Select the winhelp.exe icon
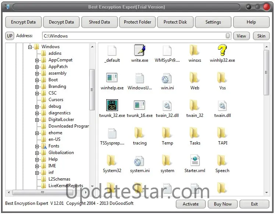The width and height of the screenshot is (275, 214). 112,78
